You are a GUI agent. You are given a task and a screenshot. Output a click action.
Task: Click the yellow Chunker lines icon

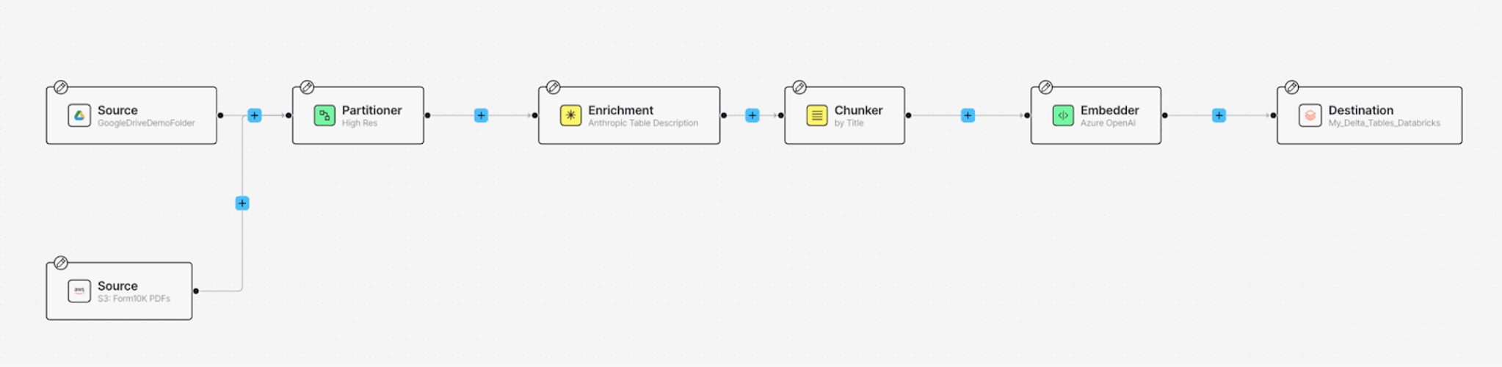click(x=817, y=115)
